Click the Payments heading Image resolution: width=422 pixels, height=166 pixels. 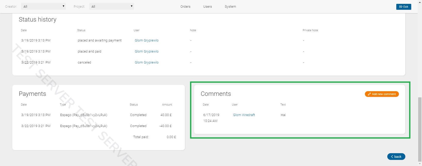[x=32, y=94]
